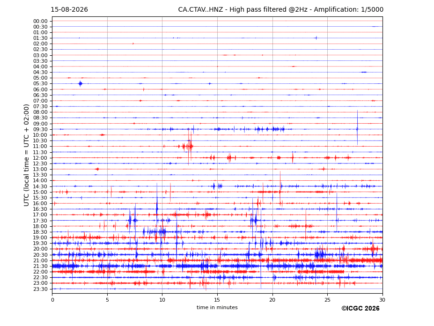Select the 00:00 time row label
The image size is (434, 326).
coord(40,22)
